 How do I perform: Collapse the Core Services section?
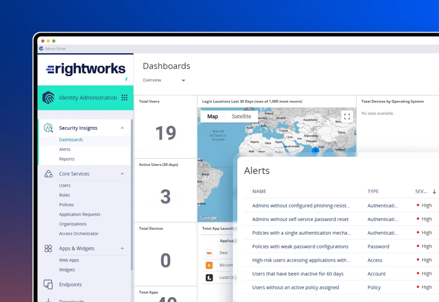pos(122,173)
